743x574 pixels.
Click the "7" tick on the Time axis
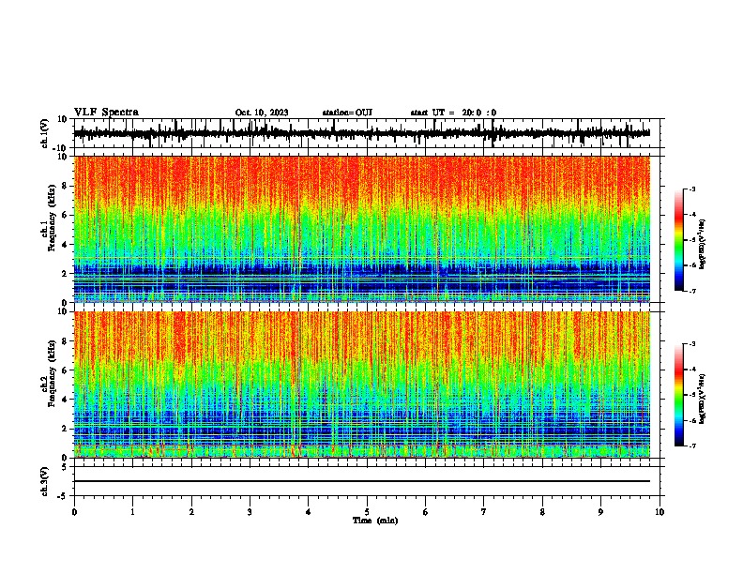point(484,512)
